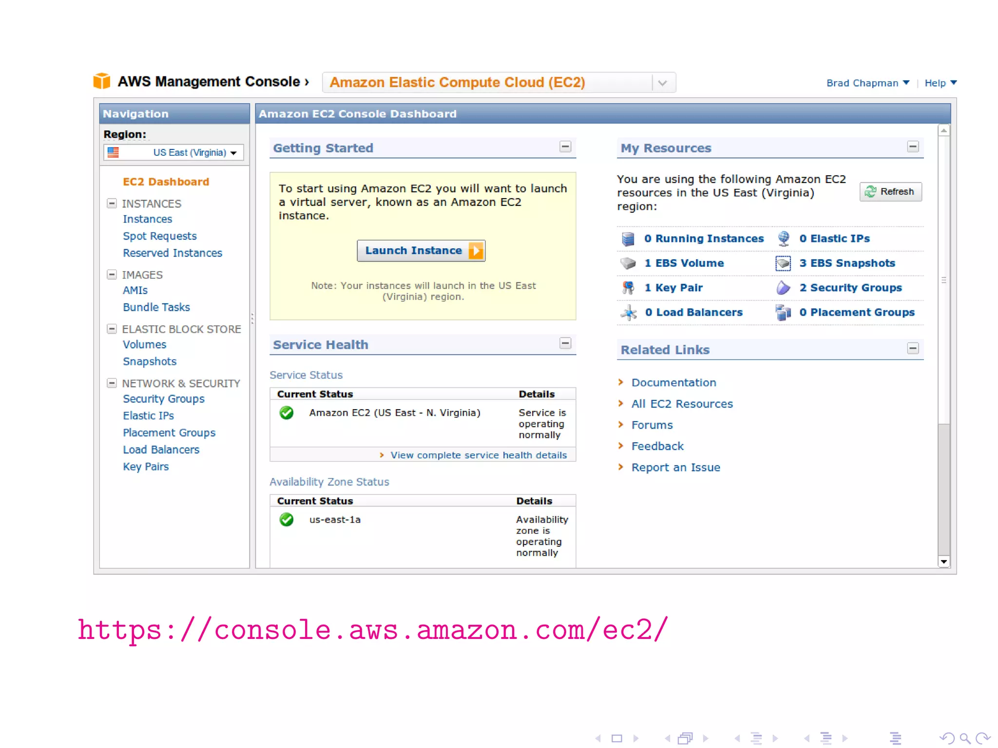The width and height of the screenshot is (998, 748).
Task: Open Elastic IPs in the navigation pane
Action: [x=148, y=416]
